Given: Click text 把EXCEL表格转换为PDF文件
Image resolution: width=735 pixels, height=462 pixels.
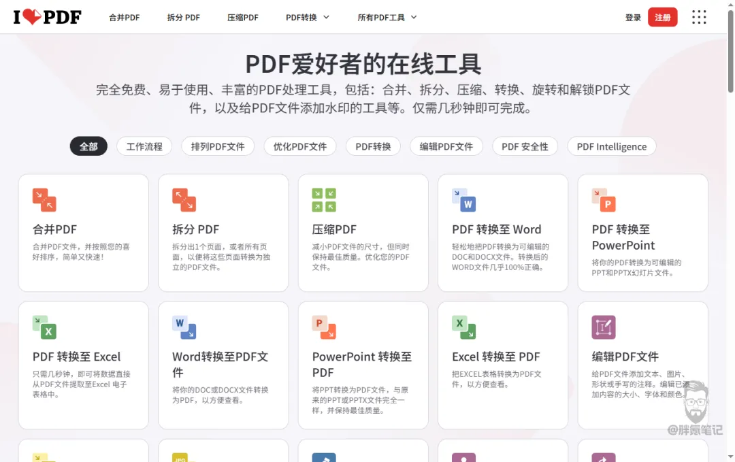Looking at the screenshot, I should point(496,379).
